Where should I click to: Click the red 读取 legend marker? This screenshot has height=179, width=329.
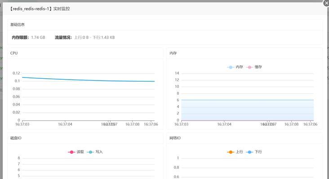tap(71, 152)
